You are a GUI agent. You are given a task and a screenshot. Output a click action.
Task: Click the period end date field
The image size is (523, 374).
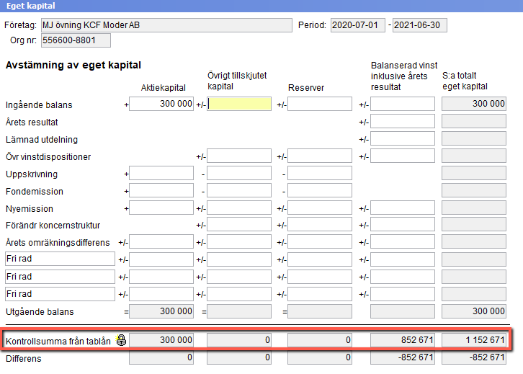click(x=419, y=25)
